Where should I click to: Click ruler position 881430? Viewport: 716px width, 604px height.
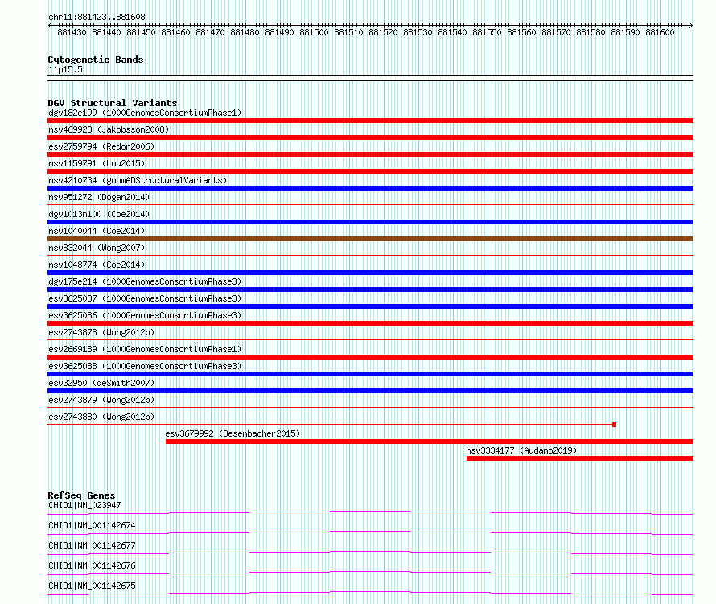(72, 32)
